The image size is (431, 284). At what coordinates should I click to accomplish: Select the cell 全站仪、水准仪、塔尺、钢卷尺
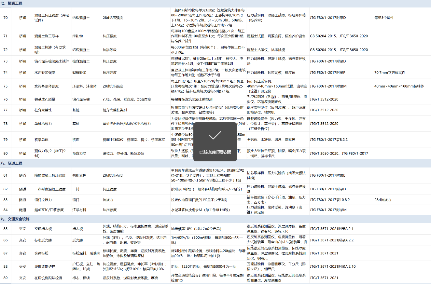[x=271, y=140]
